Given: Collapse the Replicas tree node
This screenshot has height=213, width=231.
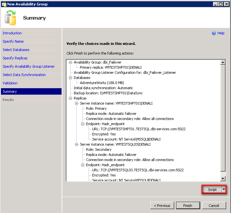Looking at the screenshot, I should tap(71, 98).
